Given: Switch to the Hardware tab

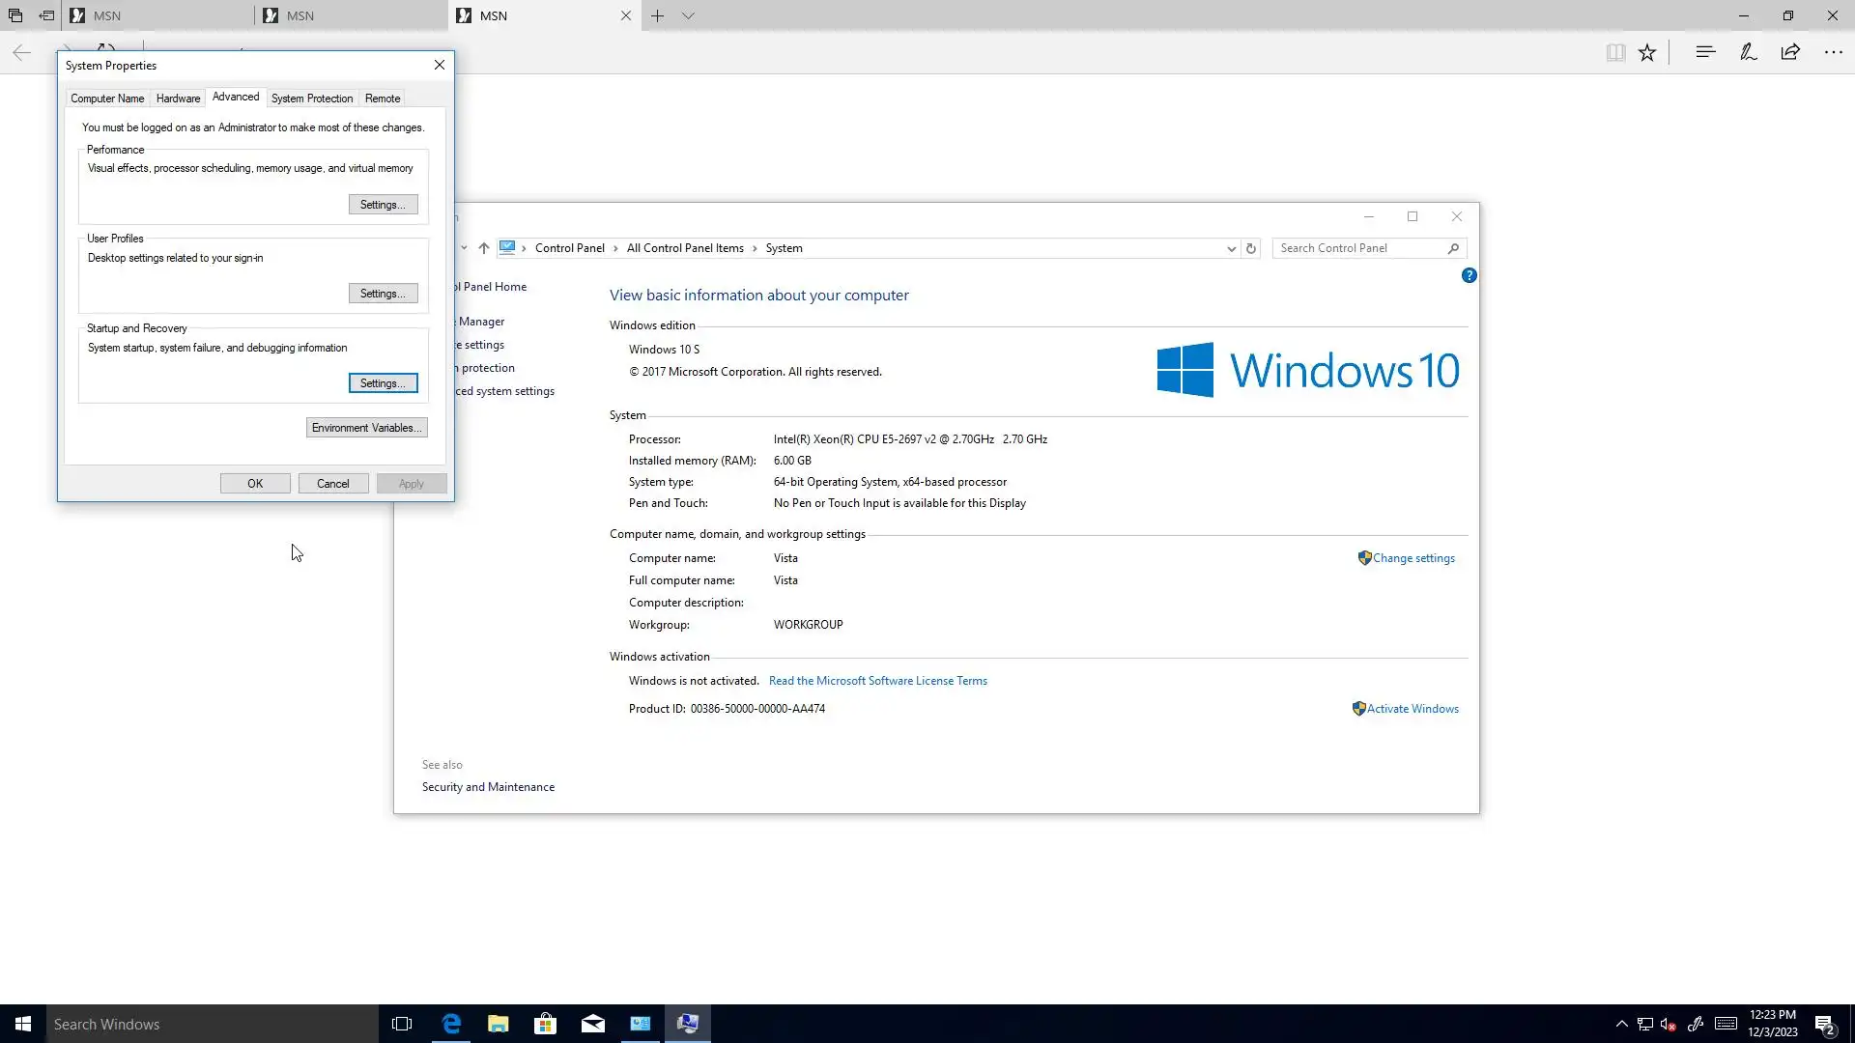Looking at the screenshot, I should 178,99.
